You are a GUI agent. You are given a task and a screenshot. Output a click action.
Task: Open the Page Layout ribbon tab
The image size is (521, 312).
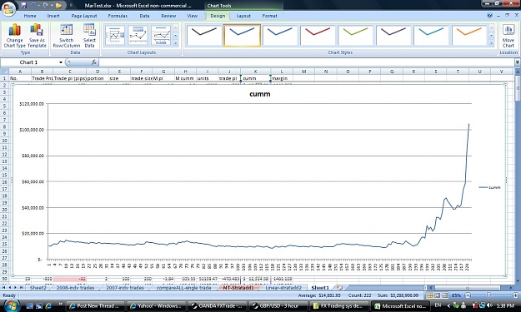(84, 16)
